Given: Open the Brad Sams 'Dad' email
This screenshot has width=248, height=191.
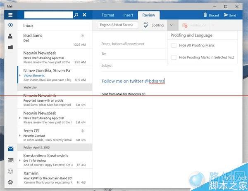Looking at the screenshot, I should 55,40.
